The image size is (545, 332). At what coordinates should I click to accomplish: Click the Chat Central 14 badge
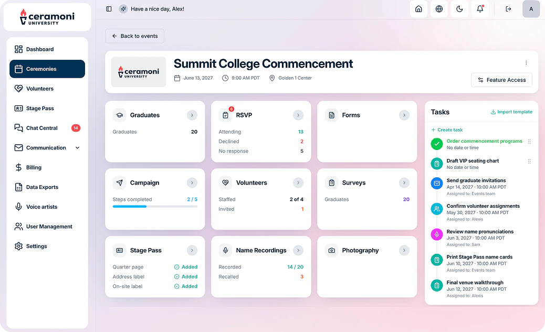[x=76, y=128]
